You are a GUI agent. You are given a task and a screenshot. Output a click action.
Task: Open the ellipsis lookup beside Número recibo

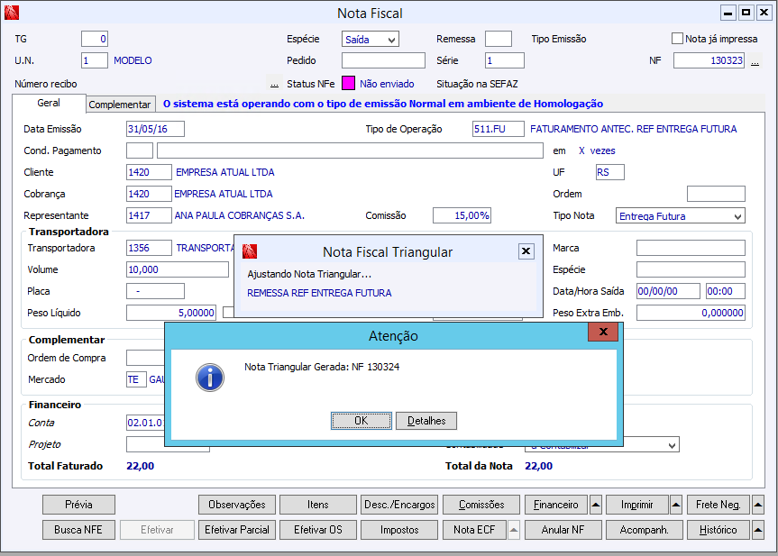(x=274, y=84)
